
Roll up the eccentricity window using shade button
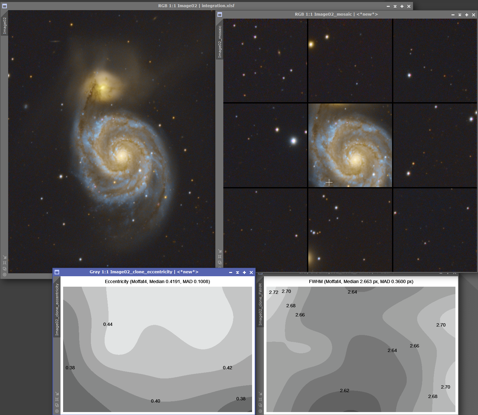point(237,272)
